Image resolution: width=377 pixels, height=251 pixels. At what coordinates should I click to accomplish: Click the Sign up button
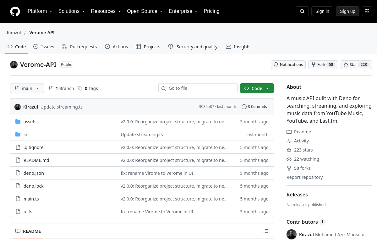click(x=347, y=11)
